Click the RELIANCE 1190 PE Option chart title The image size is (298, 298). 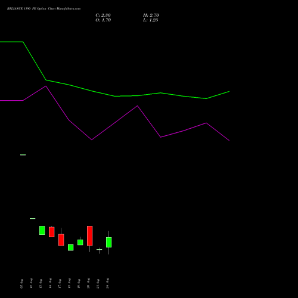(x=44, y=9)
